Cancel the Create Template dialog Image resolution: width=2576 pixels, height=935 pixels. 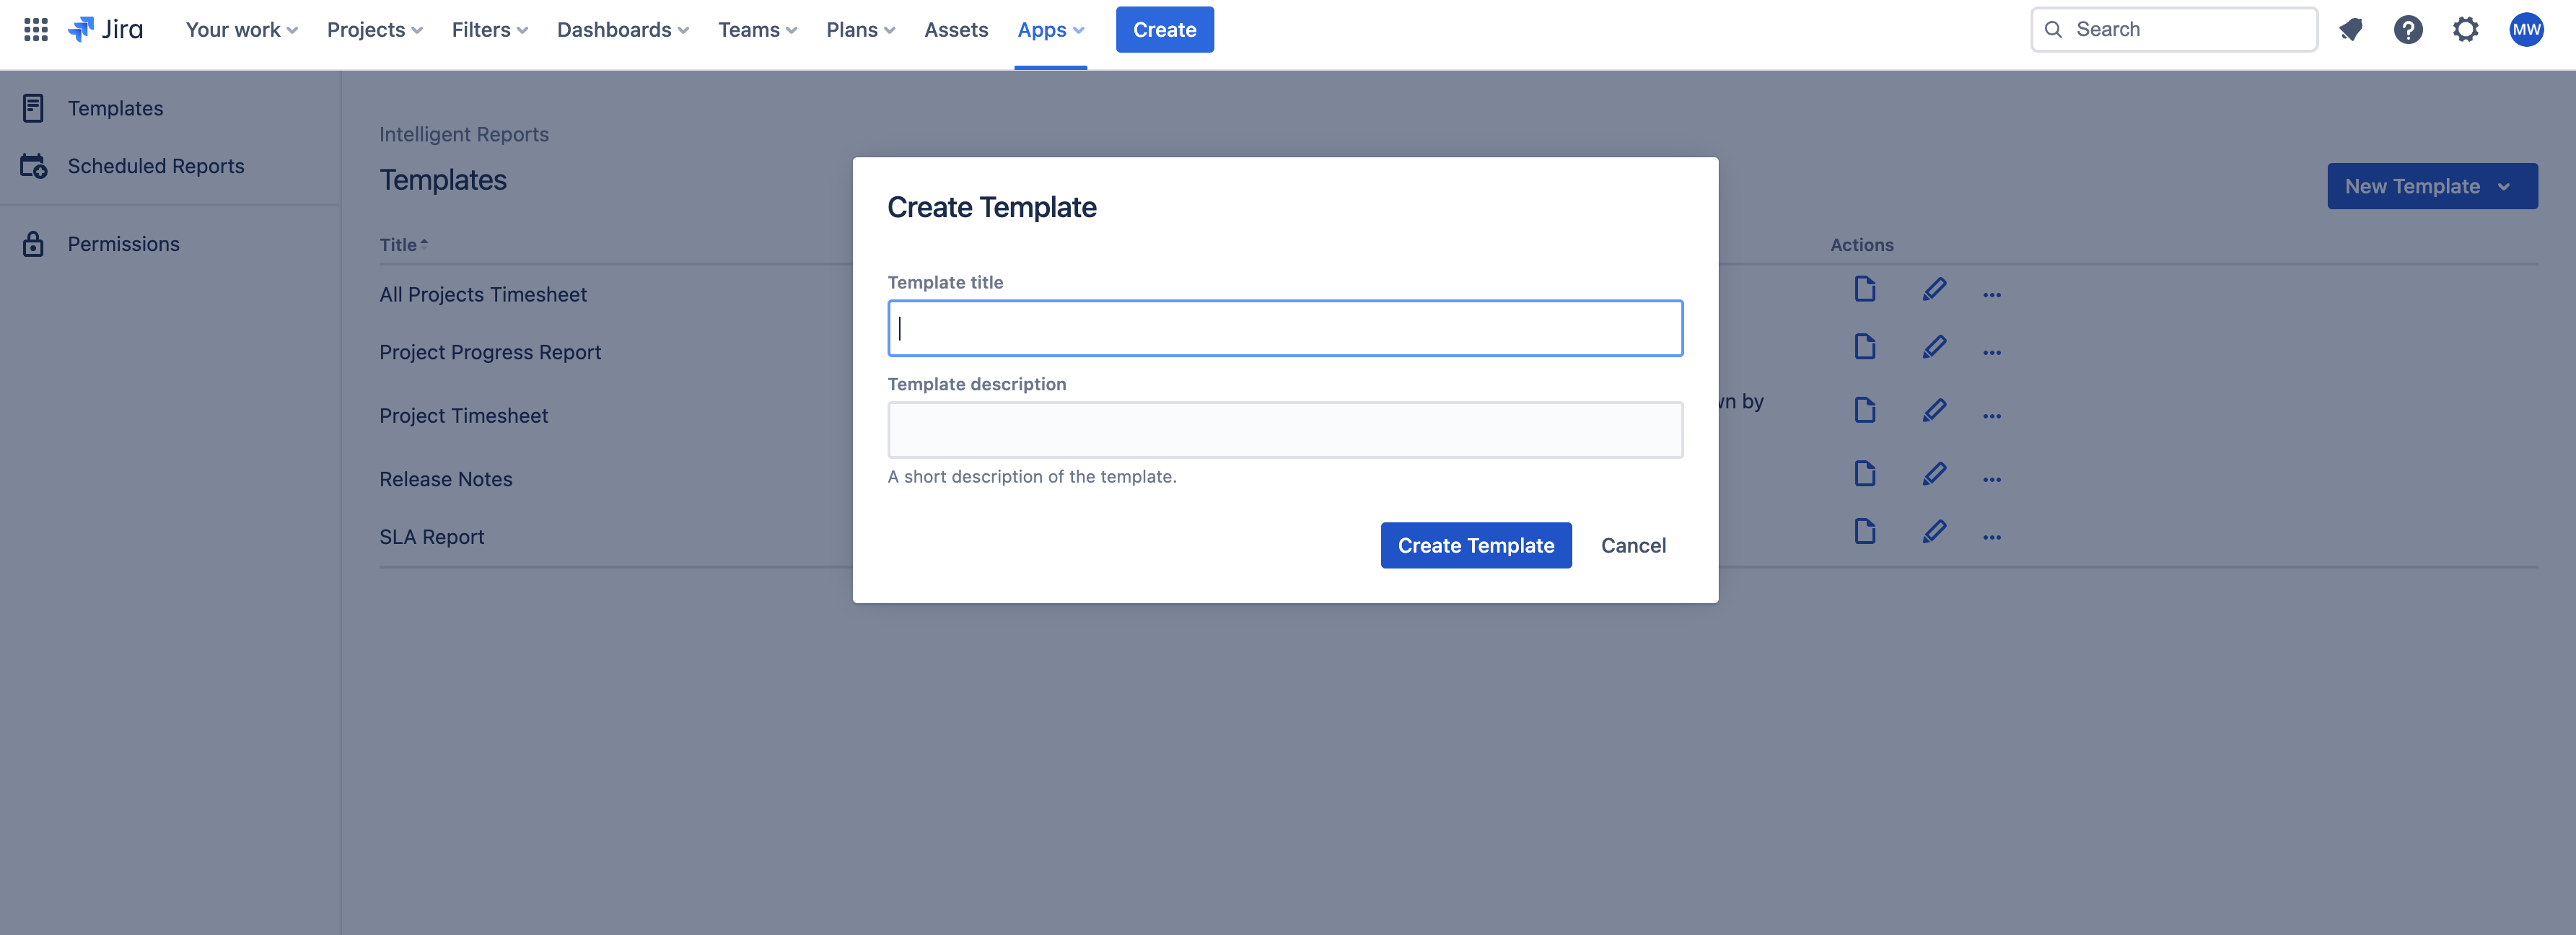click(1632, 545)
